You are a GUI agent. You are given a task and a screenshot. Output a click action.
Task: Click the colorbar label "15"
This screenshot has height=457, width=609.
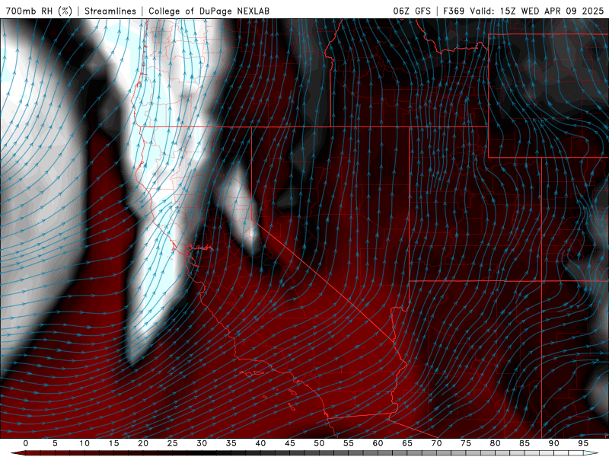point(113,443)
